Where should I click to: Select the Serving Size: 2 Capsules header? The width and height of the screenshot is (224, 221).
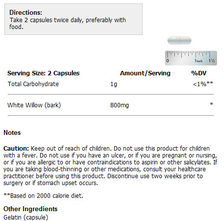43,73
